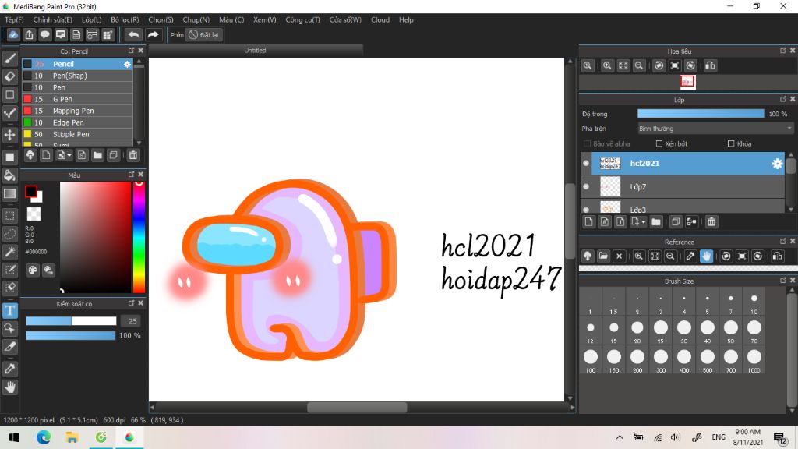The image size is (798, 449).
Task: Click the Redo arrow in toolbar
Action: tap(153, 34)
